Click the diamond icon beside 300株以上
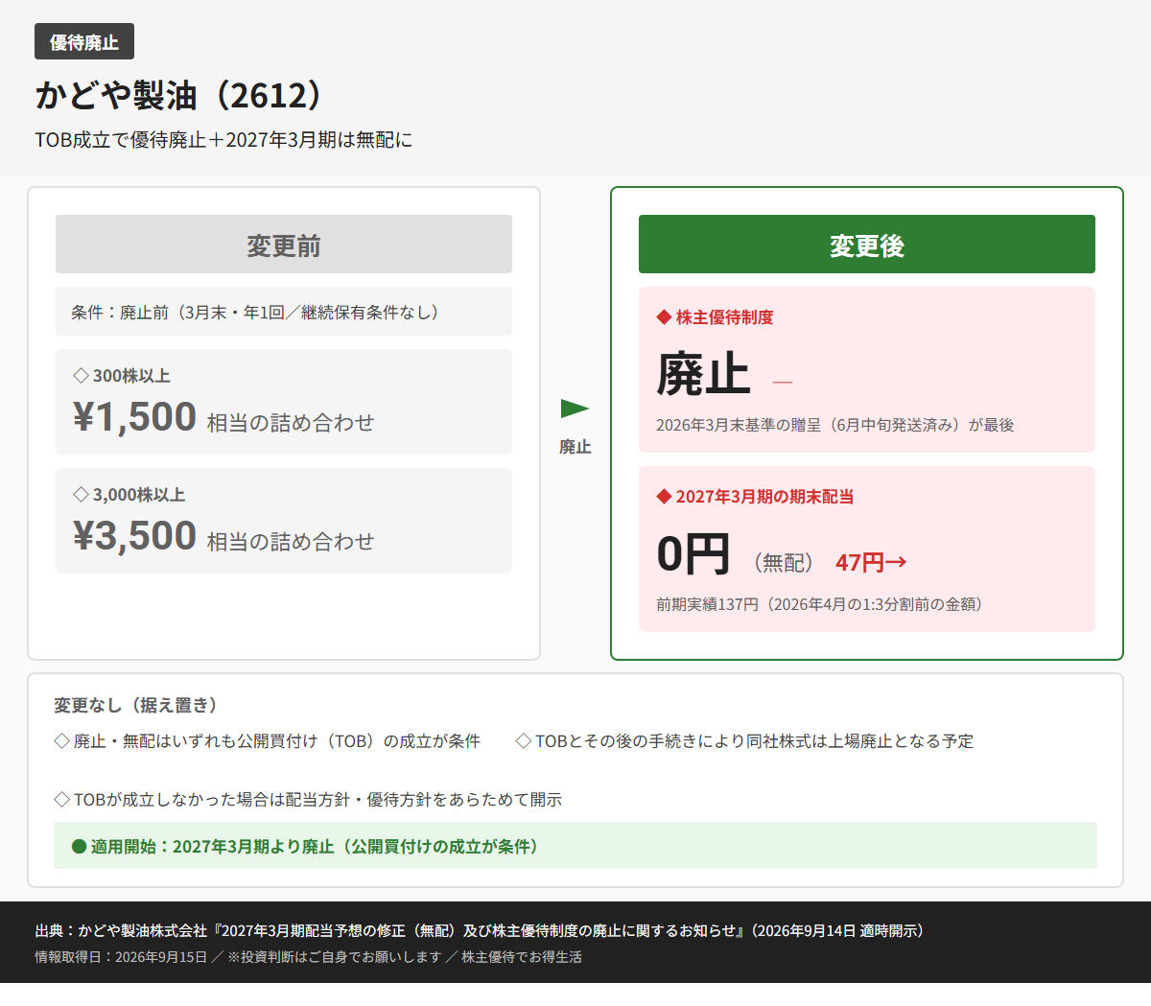Screen dimensions: 1151x1006 pos(81,375)
